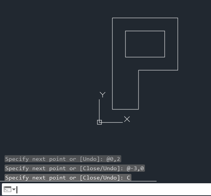This screenshot has height=196, width=211.
Task: Select the top edge of the outer P shape
Action: pos(145,18)
